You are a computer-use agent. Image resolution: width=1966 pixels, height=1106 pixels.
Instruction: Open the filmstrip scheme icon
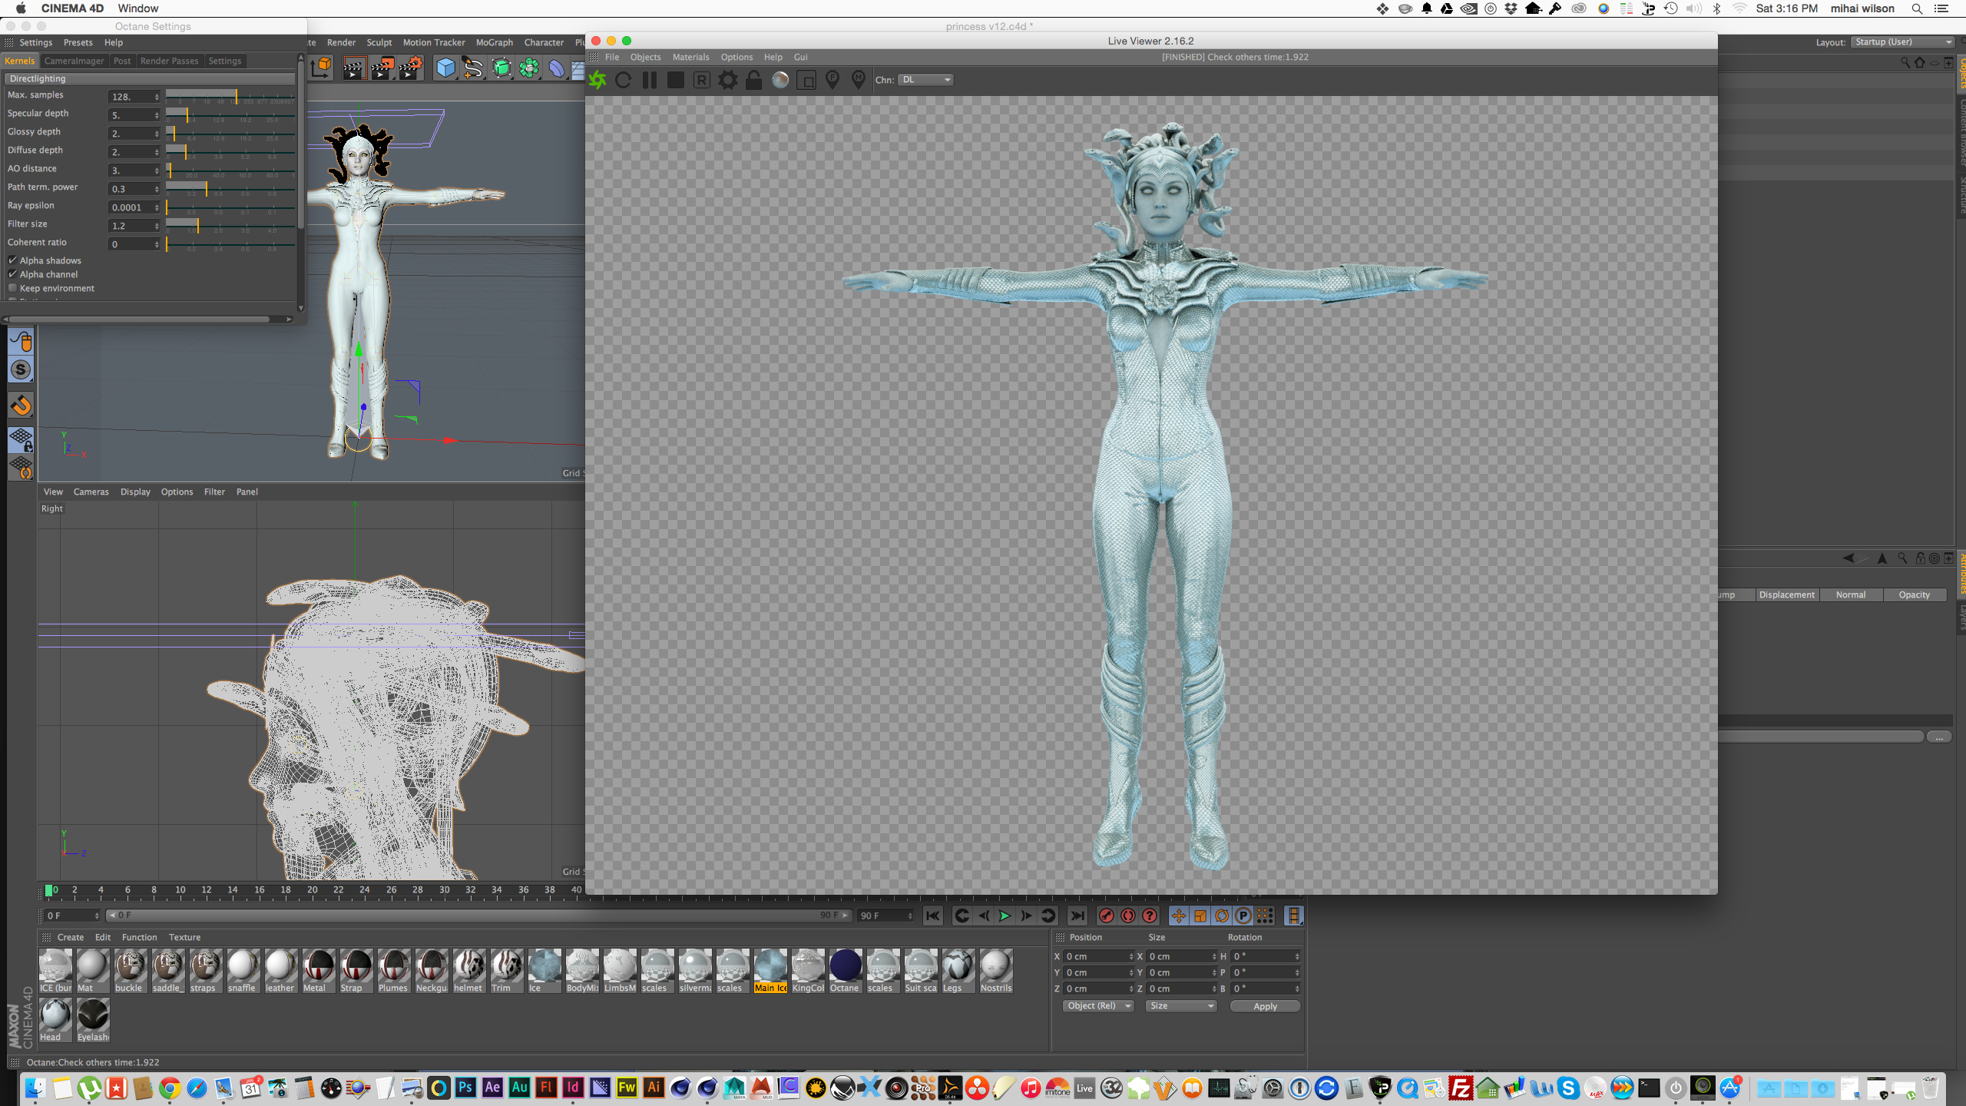[x=1294, y=916]
